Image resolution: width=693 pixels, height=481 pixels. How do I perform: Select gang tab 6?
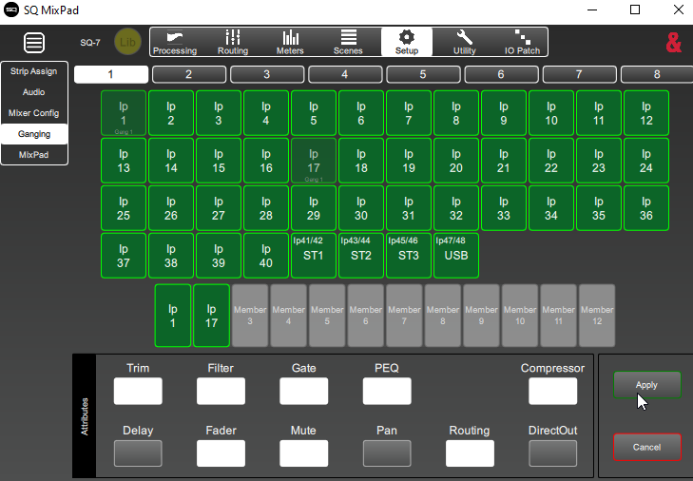[x=501, y=74]
